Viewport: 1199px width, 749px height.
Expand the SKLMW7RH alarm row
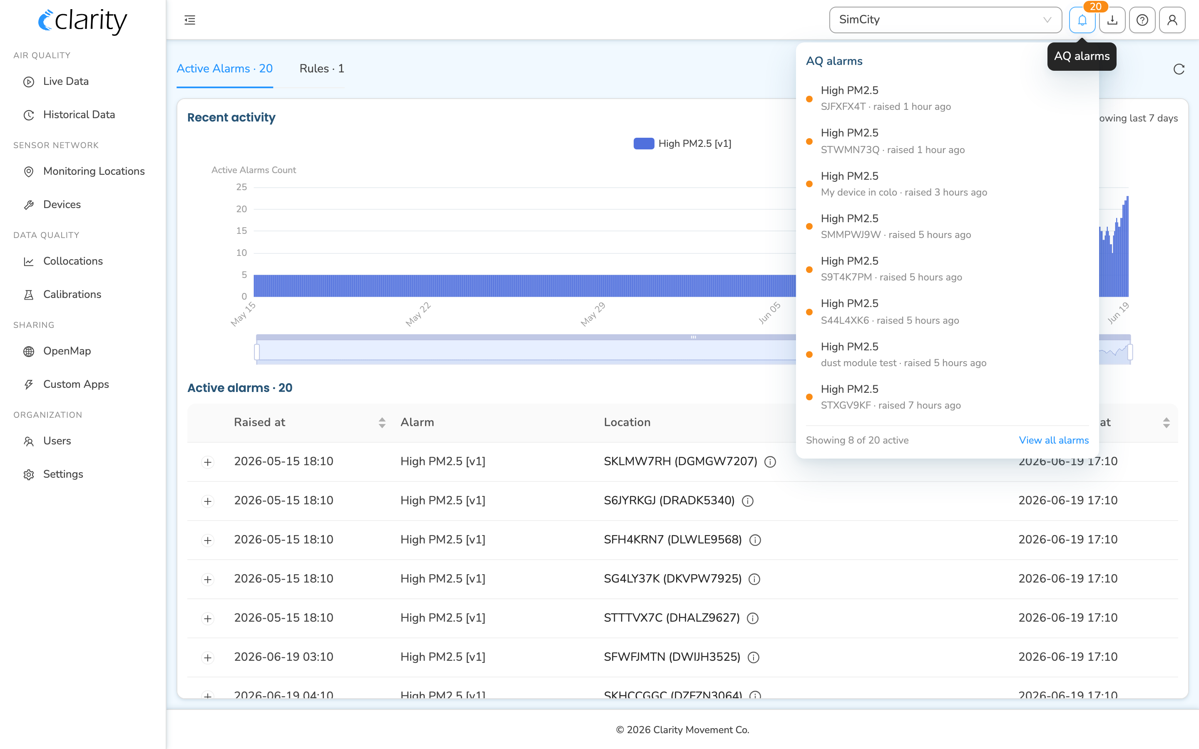tap(208, 462)
